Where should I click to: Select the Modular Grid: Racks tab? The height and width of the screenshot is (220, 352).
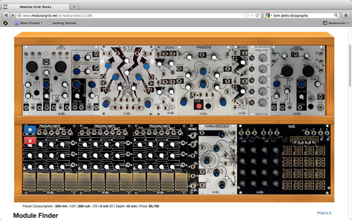pos(36,7)
